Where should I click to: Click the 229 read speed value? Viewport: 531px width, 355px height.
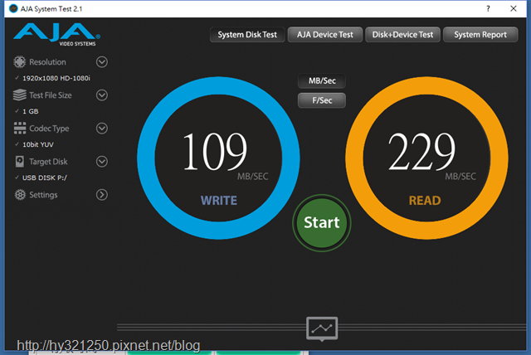(x=422, y=151)
